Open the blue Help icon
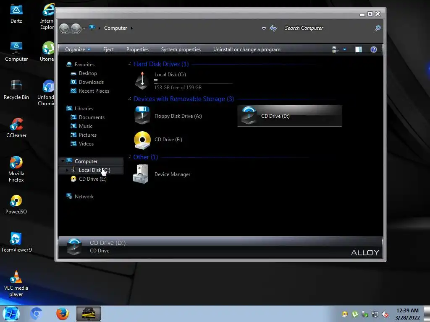The height and width of the screenshot is (322, 430). coord(373,49)
